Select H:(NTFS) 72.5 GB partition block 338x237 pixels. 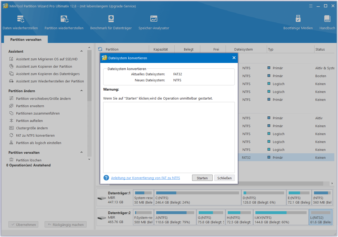239,217
